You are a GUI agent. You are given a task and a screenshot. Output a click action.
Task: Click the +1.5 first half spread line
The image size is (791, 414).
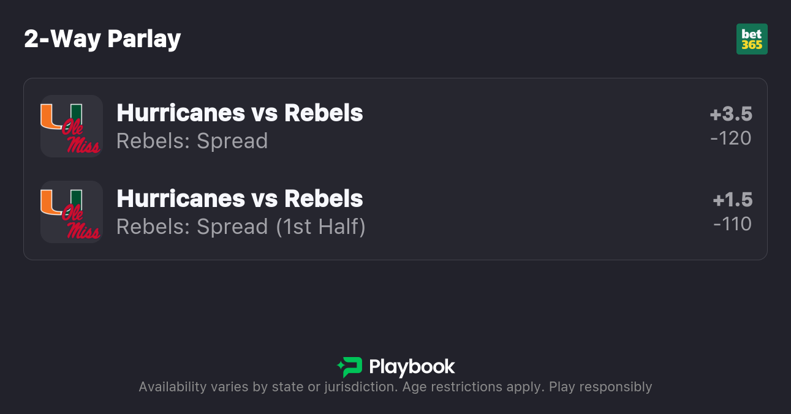click(x=732, y=200)
